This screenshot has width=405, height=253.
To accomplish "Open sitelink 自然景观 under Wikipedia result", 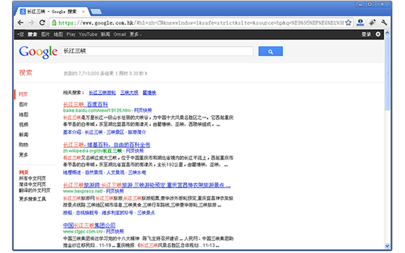I will (x=94, y=173).
